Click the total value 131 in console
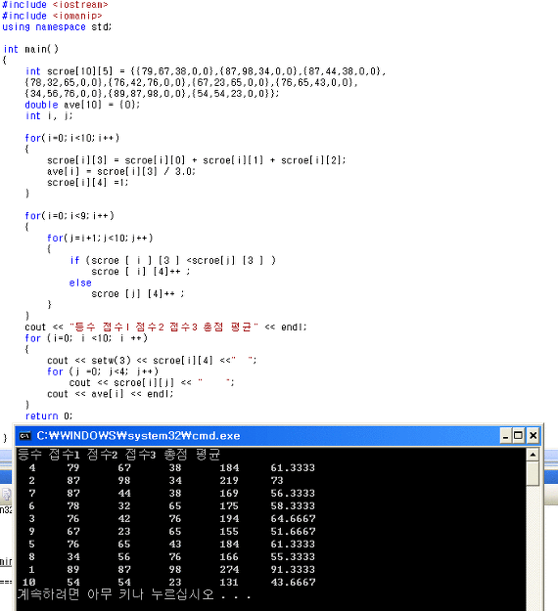This screenshot has height=611, width=558. point(229,583)
